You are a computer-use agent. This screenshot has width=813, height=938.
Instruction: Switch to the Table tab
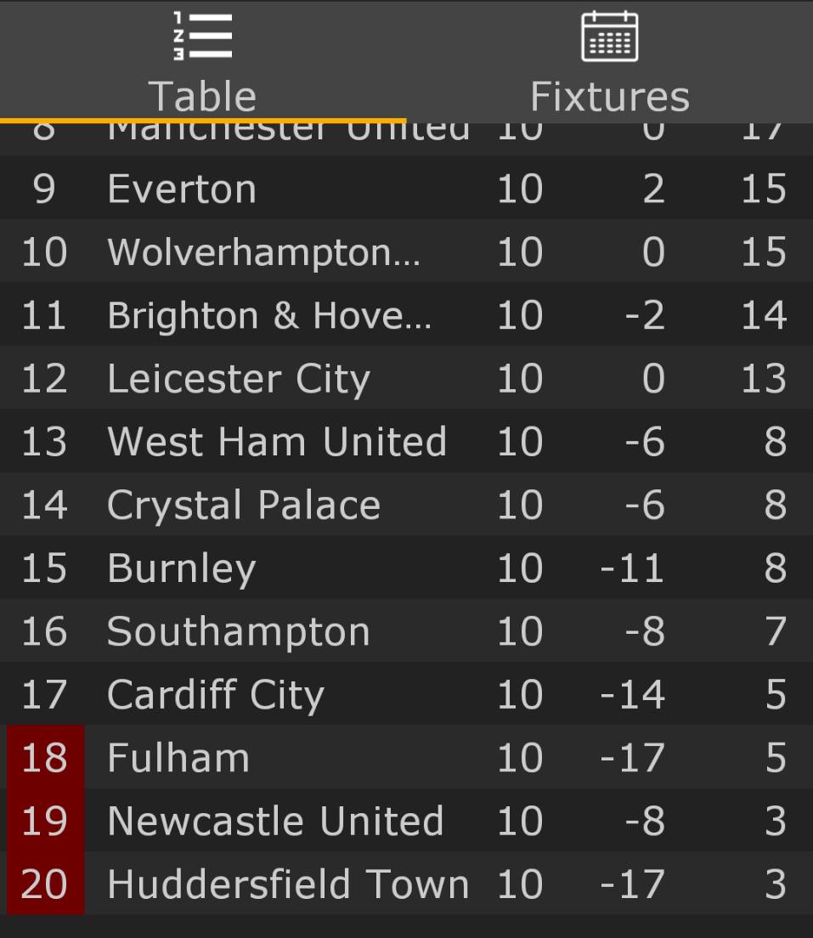pyautogui.click(x=202, y=95)
